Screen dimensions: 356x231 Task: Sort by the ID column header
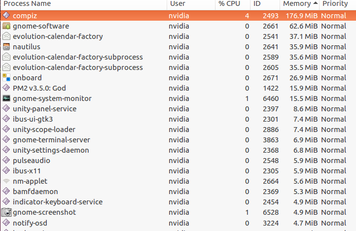[265, 4]
